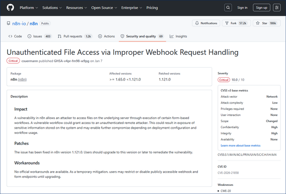Click the Sign in link
The height and width of the screenshot is (194, 286).
coord(242,8)
